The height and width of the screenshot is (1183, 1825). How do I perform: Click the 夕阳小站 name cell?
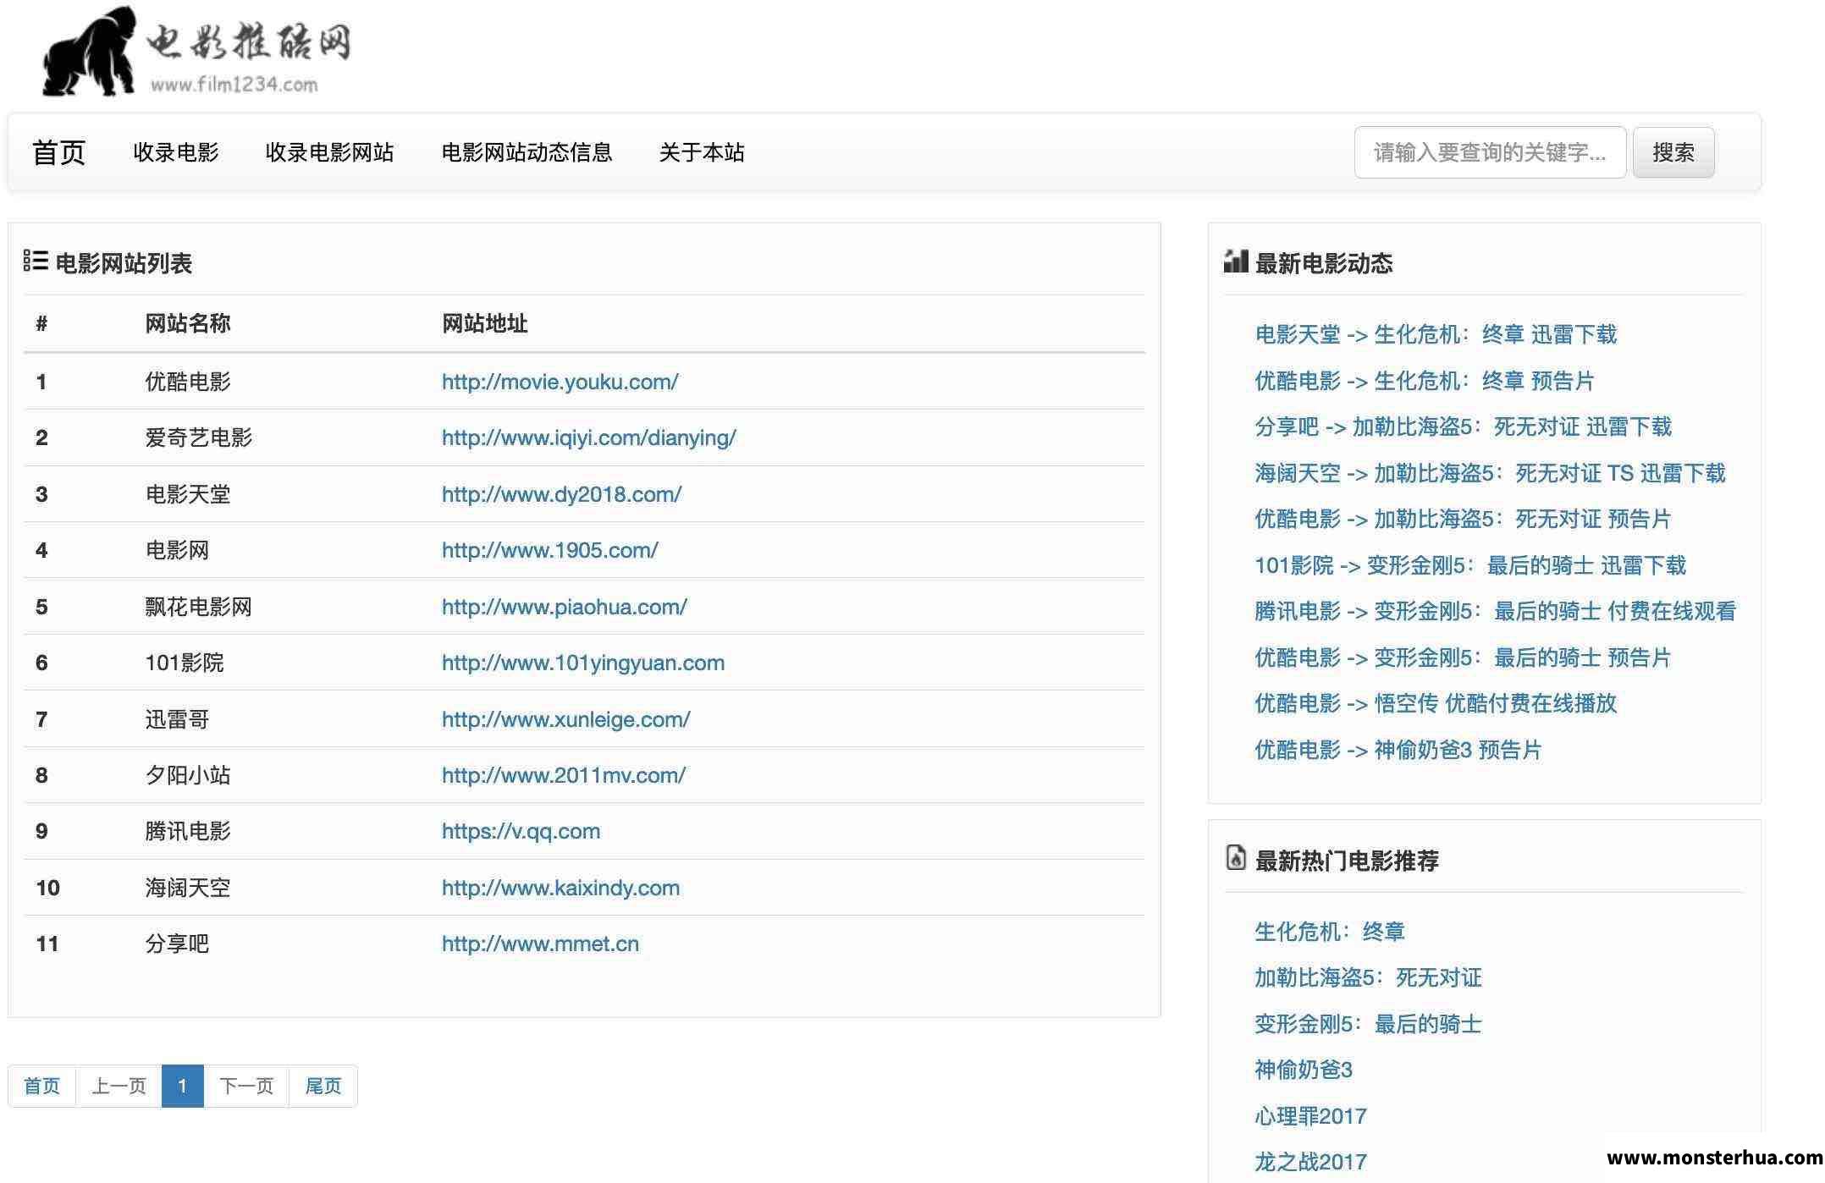(x=188, y=775)
